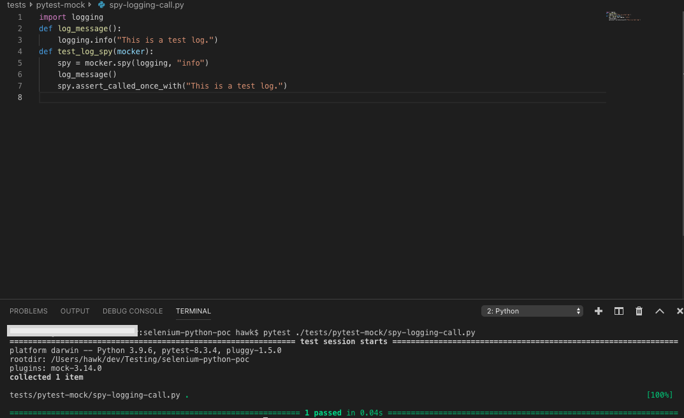The width and height of the screenshot is (684, 418).
Task: Click 'logging.info' call on line 3
Action: pos(85,40)
